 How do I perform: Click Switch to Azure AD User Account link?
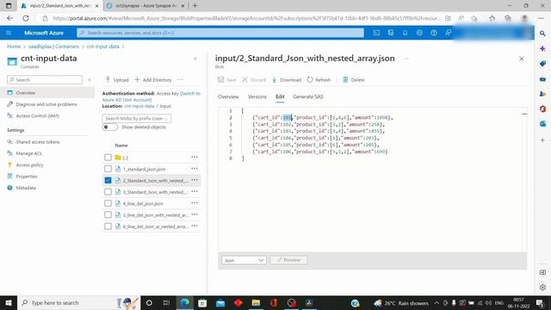(x=152, y=96)
